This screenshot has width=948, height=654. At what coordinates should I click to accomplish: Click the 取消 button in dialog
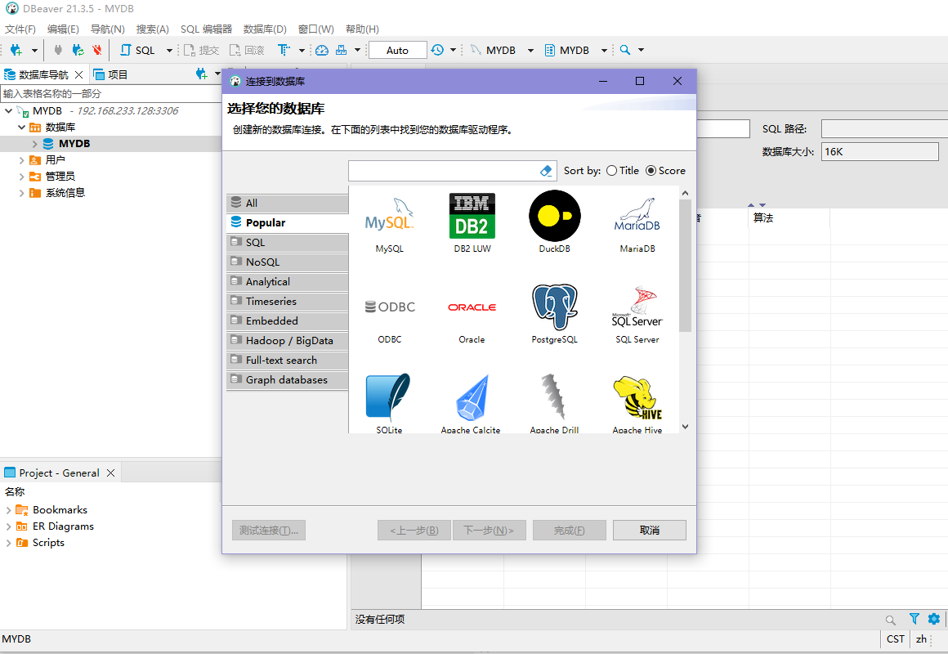click(650, 530)
